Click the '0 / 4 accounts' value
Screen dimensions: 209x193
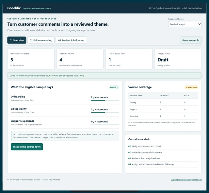pyautogui.click(x=99, y=122)
